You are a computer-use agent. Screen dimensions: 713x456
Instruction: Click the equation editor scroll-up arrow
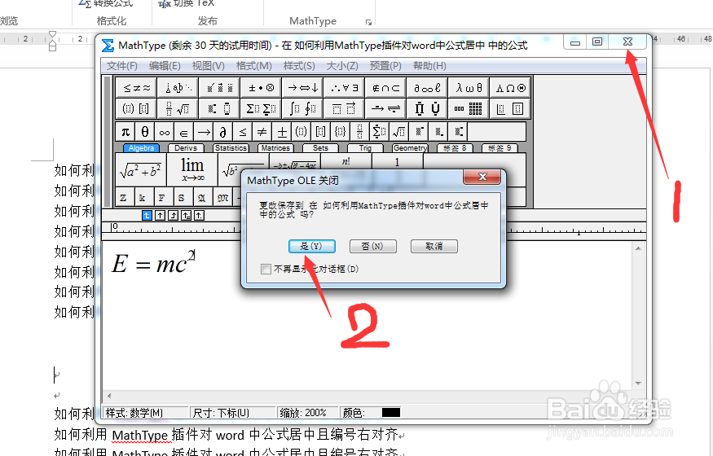[638, 248]
